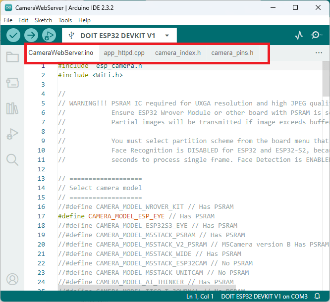Switch to the app_httpd.cpp tab

(124, 53)
